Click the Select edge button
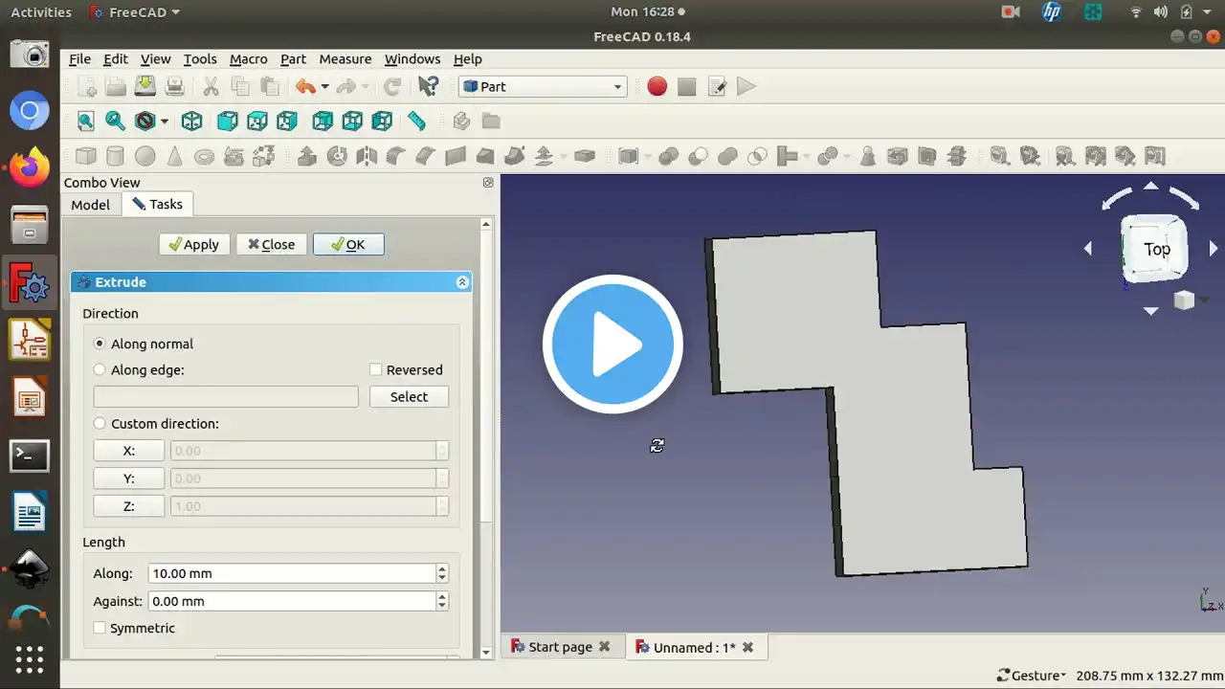Viewport: 1225px width, 689px height. [409, 396]
